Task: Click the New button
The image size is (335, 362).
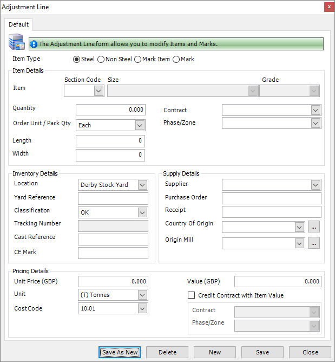Action: pyautogui.click(x=215, y=352)
